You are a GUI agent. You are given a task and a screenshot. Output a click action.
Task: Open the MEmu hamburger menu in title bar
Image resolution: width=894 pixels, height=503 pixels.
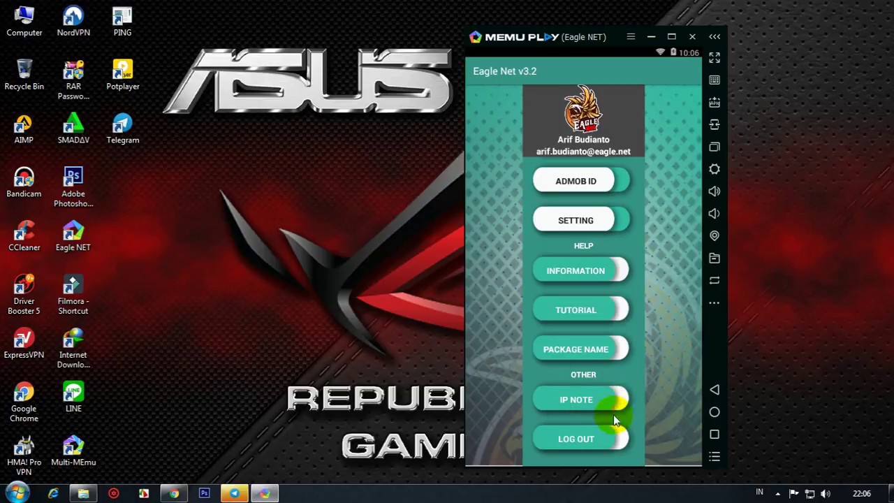631,36
